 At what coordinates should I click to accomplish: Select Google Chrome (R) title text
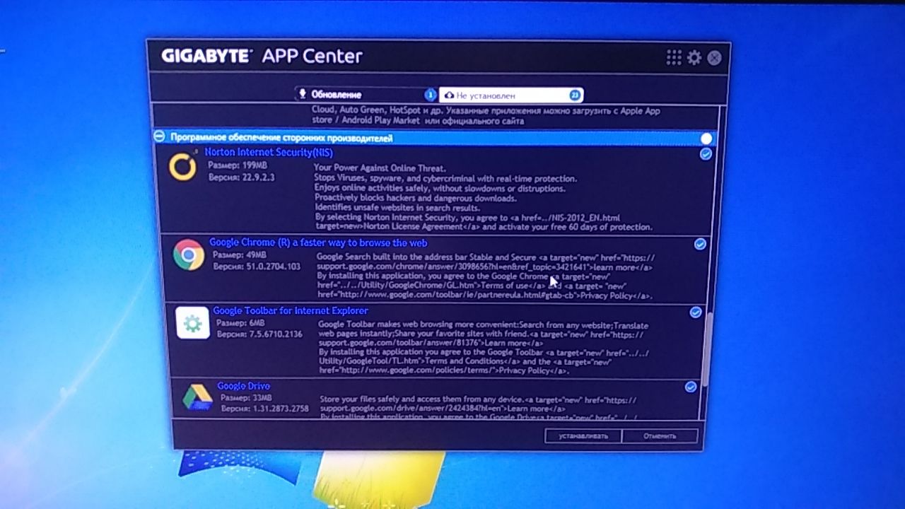318,242
